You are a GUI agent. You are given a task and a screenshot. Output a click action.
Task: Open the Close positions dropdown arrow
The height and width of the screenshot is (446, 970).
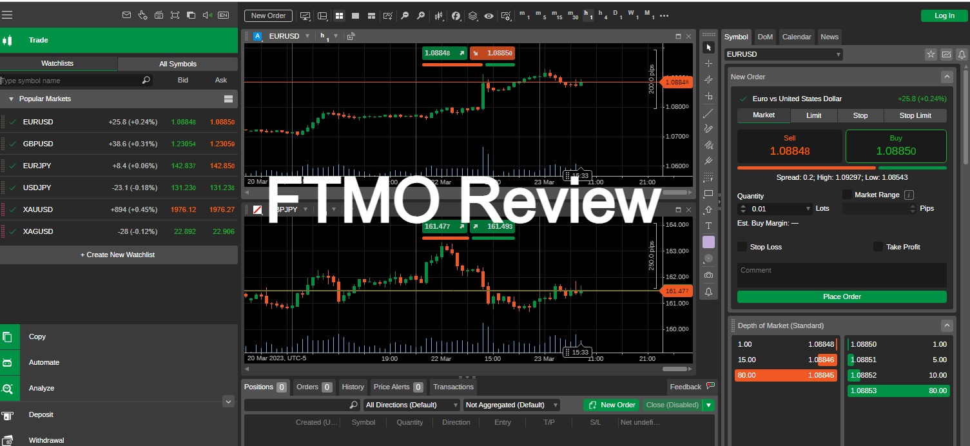[709, 405]
